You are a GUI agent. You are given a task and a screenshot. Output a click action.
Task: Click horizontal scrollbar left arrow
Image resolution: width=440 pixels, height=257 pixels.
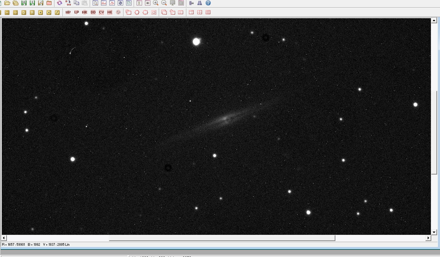pos(4,238)
